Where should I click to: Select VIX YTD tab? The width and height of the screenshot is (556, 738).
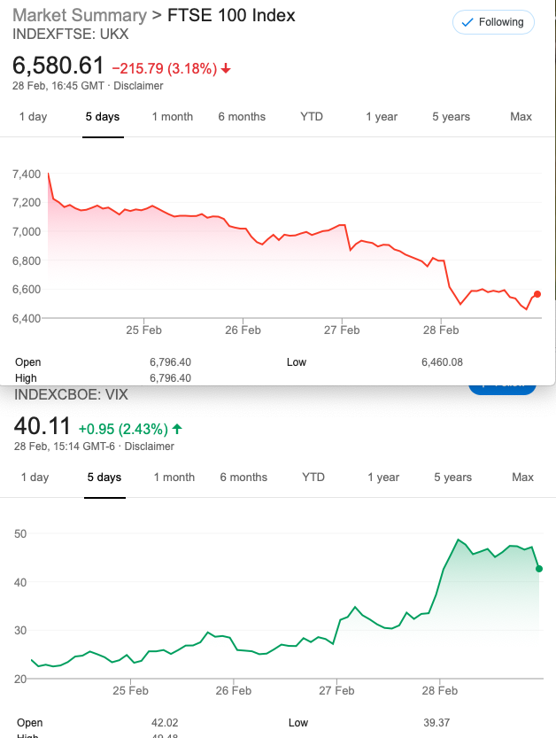[x=313, y=478]
